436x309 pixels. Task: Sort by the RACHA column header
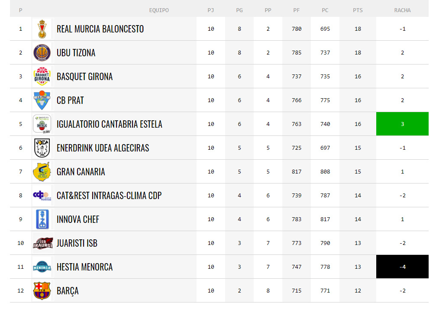tap(402, 10)
